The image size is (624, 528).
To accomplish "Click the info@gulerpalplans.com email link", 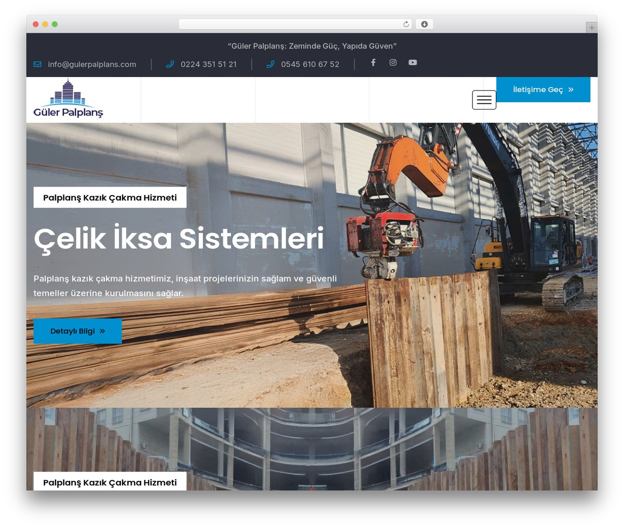I will pyautogui.click(x=92, y=64).
